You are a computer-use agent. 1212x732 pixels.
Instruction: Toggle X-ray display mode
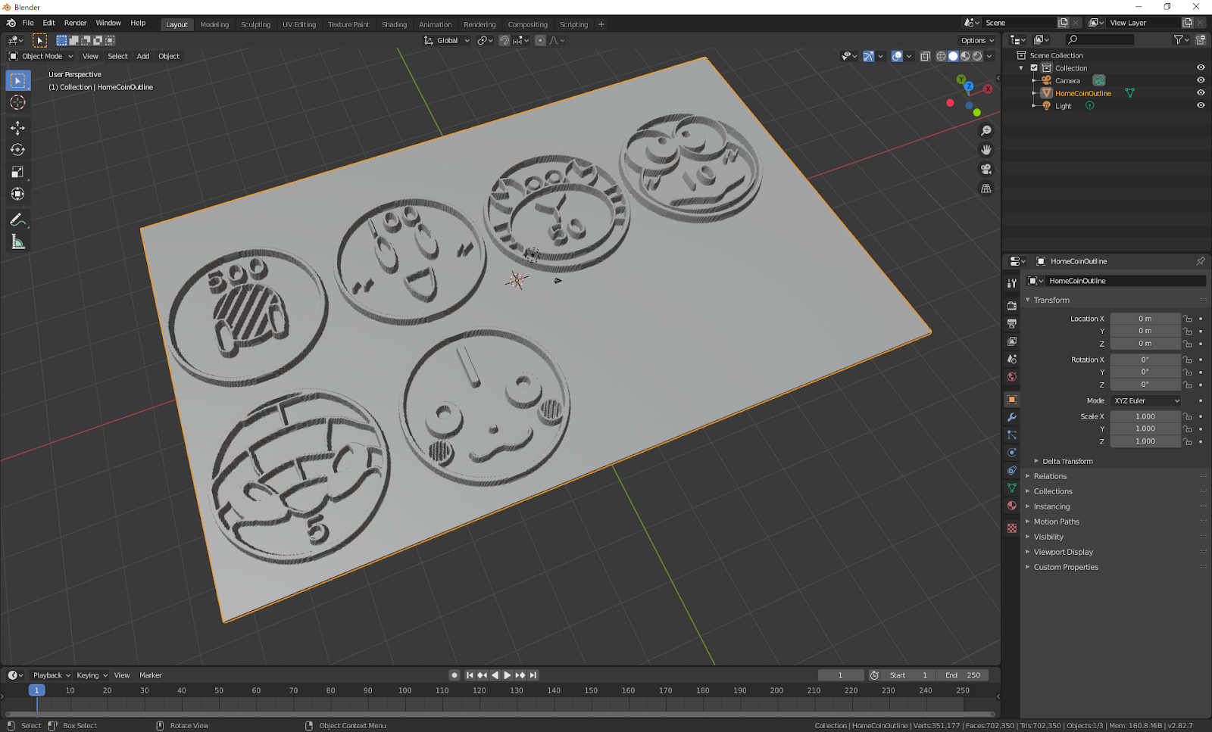coord(925,56)
